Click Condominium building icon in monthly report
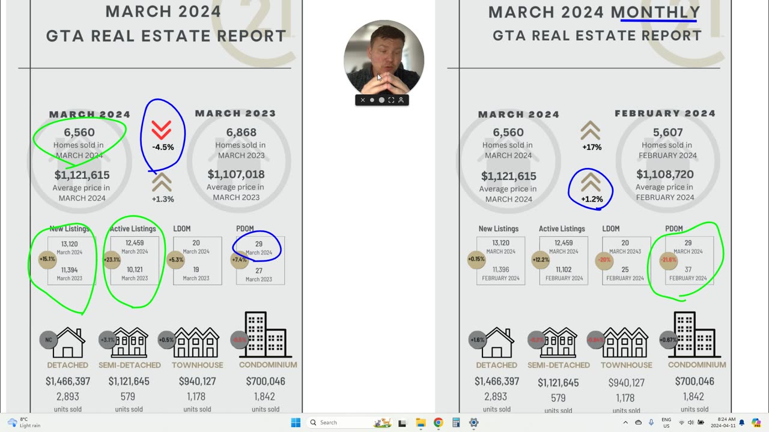 tap(695, 335)
